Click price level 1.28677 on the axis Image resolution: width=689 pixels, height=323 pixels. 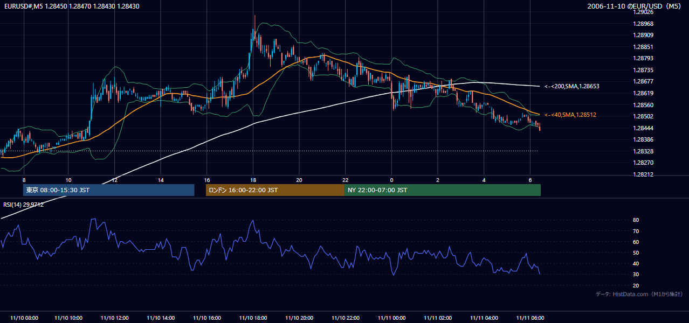tap(643, 81)
